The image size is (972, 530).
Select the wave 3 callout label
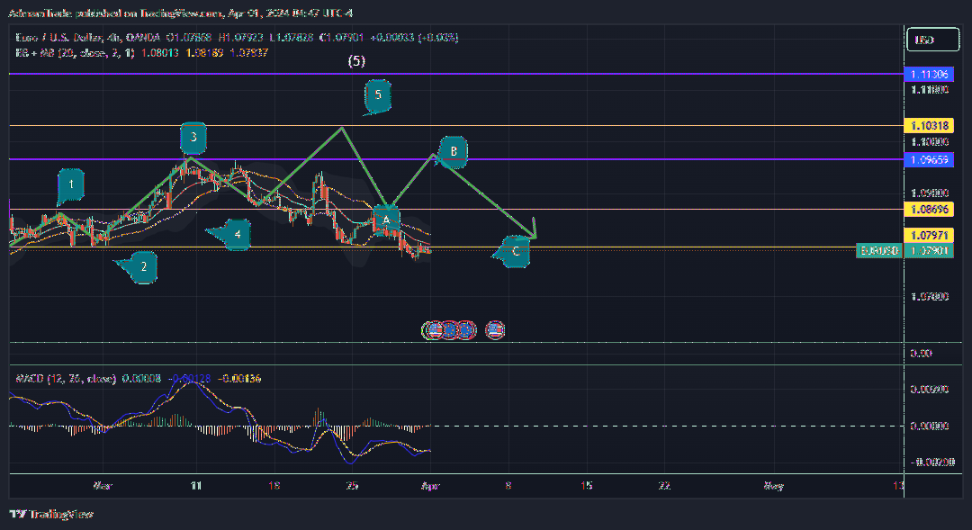pyautogui.click(x=193, y=138)
